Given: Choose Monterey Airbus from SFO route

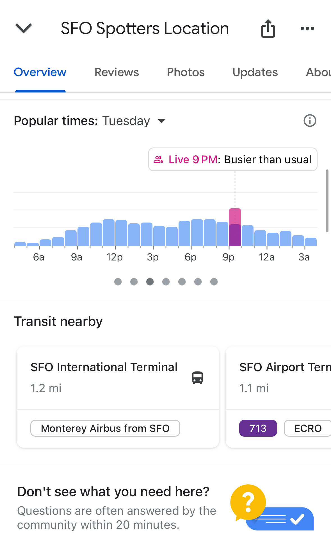Looking at the screenshot, I should (x=105, y=428).
